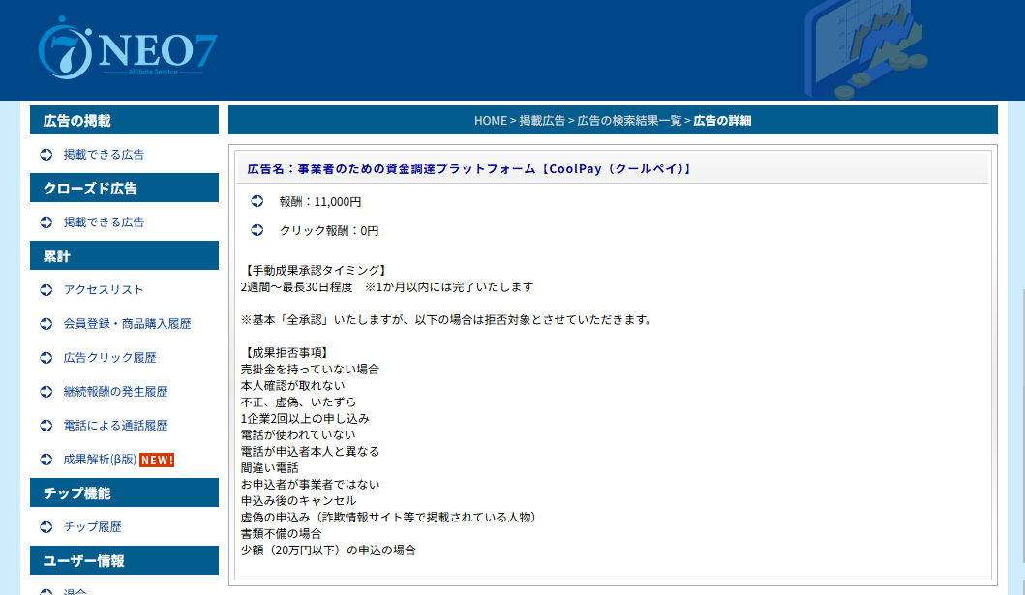
Task: Click the お申込者が事業者ではない line
Action: click(310, 485)
